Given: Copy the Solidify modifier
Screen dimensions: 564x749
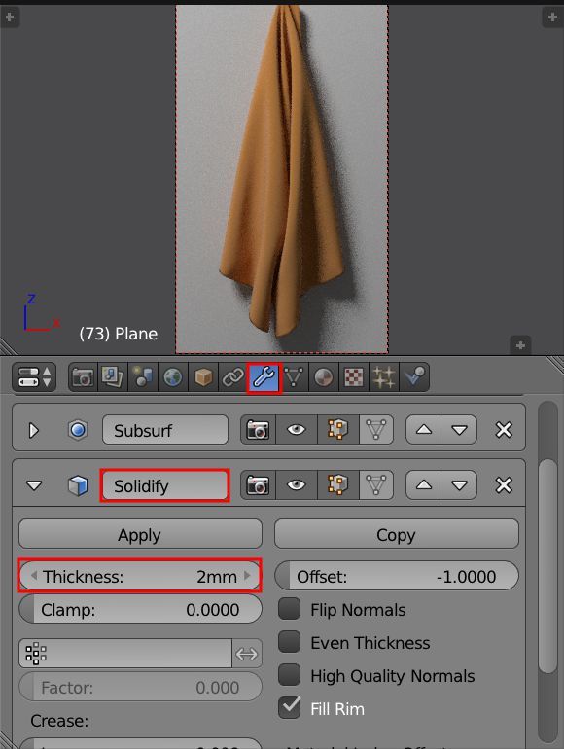Looking at the screenshot, I should (397, 534).
